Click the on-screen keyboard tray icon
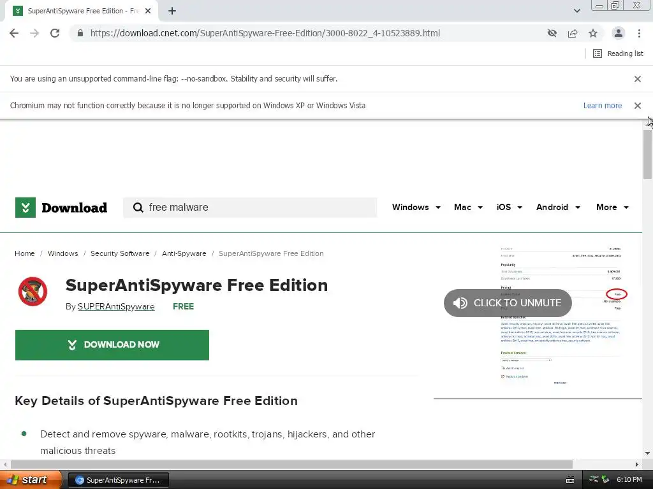The image size is (653, 489). pos(570,480)
